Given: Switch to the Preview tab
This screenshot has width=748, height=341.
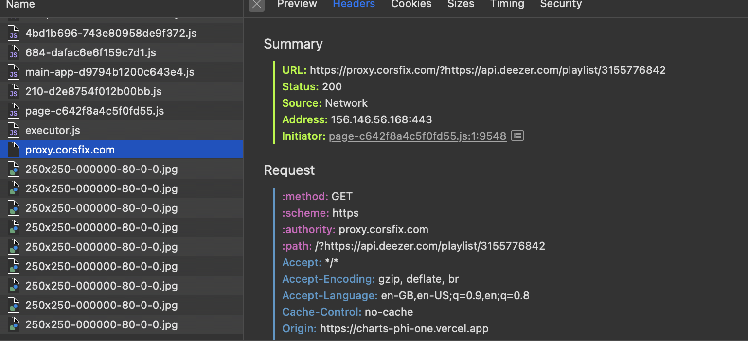Looking at the screenshot, I should click(x=297, y=4).
